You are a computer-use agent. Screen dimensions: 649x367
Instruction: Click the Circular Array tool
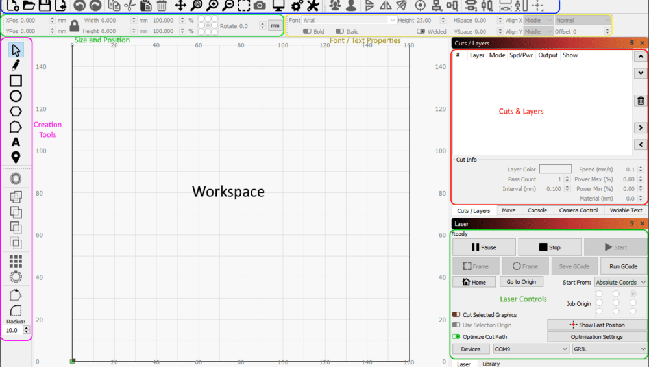tap(16, 277)
